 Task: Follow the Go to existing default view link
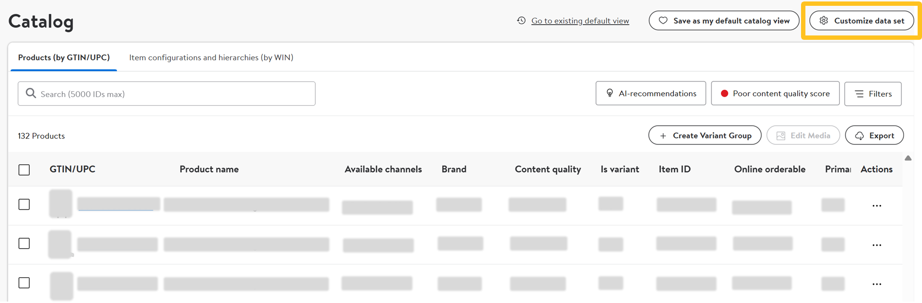pos(580,21)
